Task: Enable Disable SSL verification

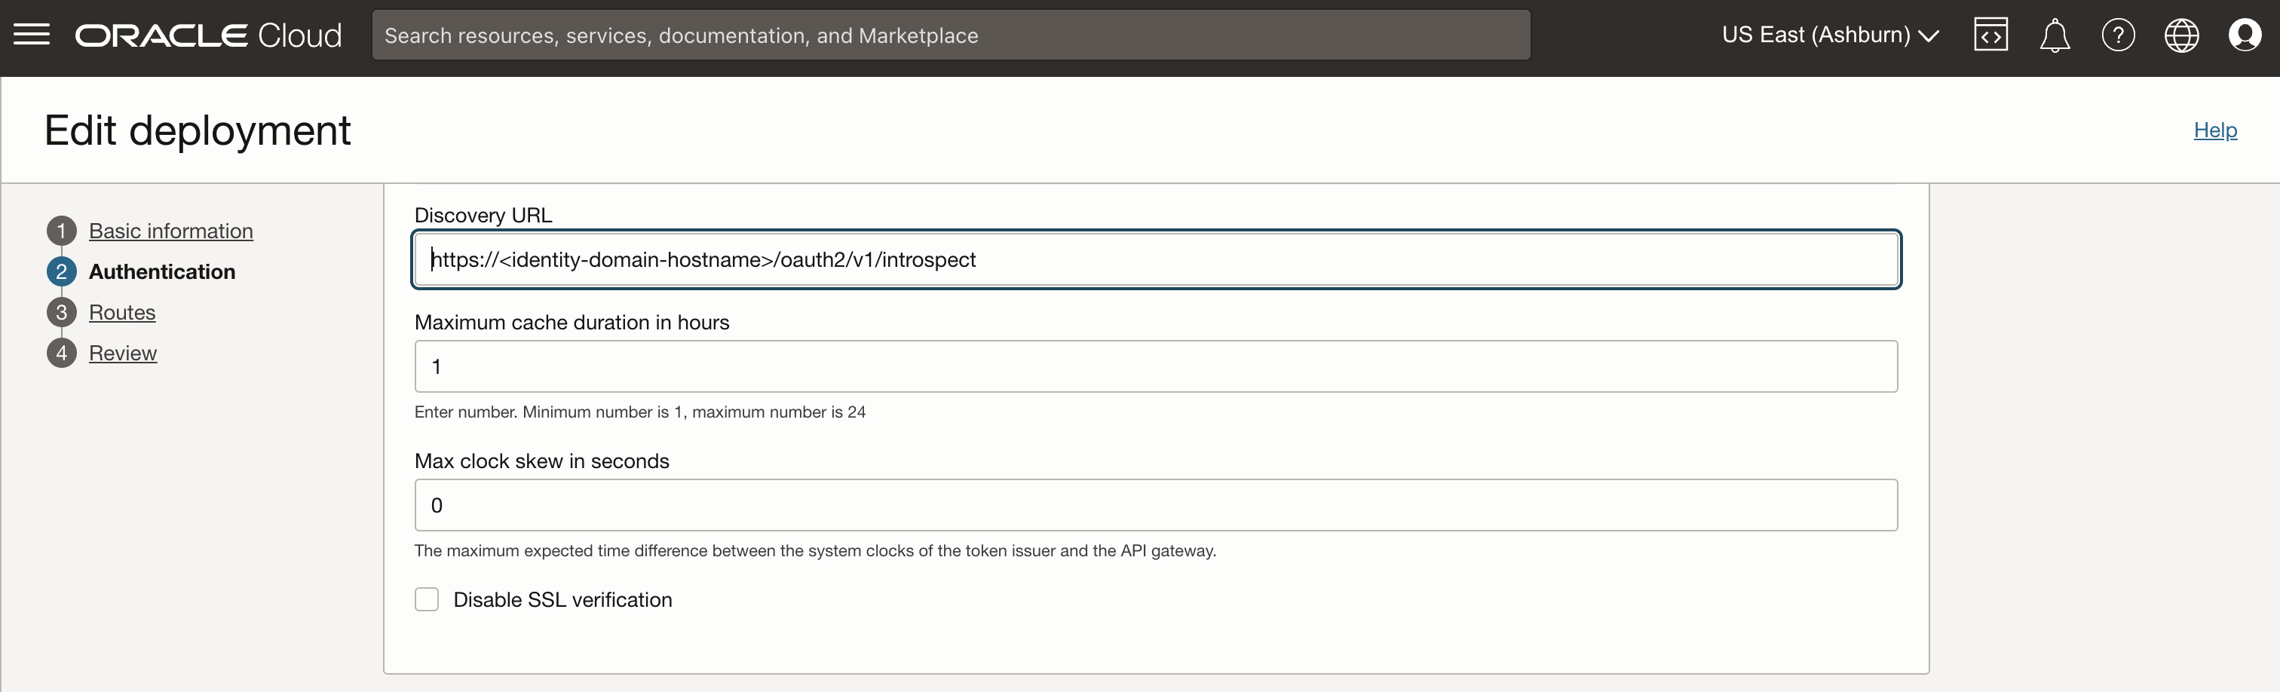Action: click(427, 599)
